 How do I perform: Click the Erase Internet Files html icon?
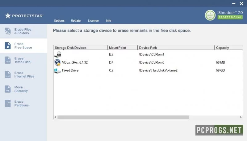tap(7, 75)
